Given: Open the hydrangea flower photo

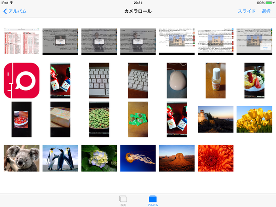Looking at the screenshot, I should (99, 158).
